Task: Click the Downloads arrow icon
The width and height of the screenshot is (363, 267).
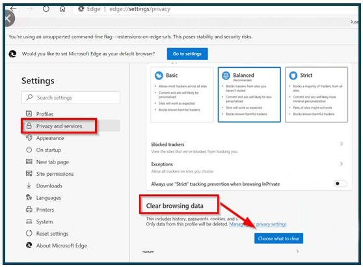Action: [x=29, y=186]
